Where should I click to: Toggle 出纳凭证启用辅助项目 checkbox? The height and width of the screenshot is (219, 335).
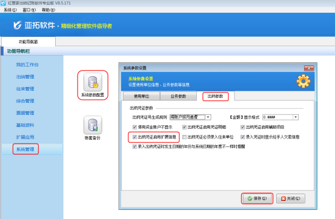tap(242, 127)
